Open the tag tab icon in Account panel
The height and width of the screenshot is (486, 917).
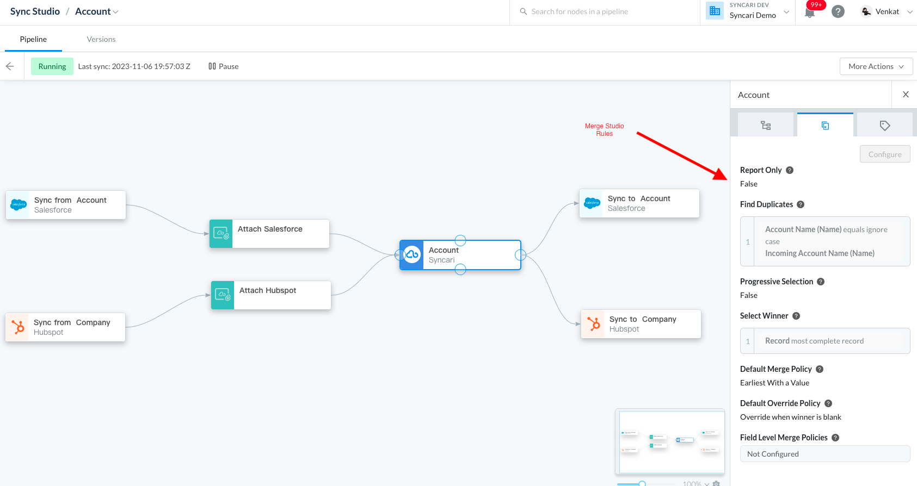point(885,125)
